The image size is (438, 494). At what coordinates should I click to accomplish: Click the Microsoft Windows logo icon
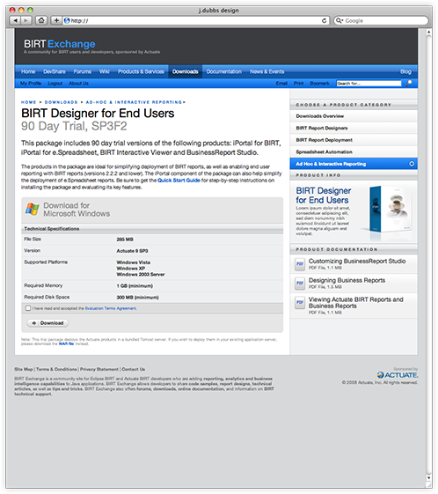coord(32,209)
